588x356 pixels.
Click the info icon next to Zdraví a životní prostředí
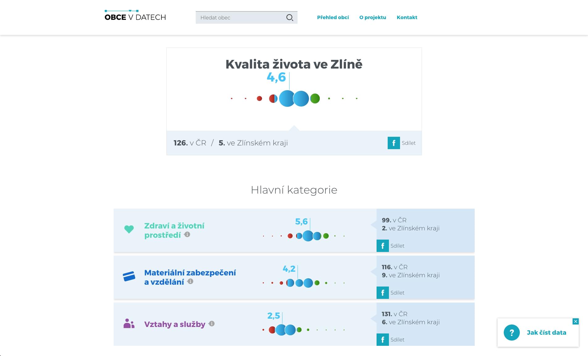[x=187, y=234]
